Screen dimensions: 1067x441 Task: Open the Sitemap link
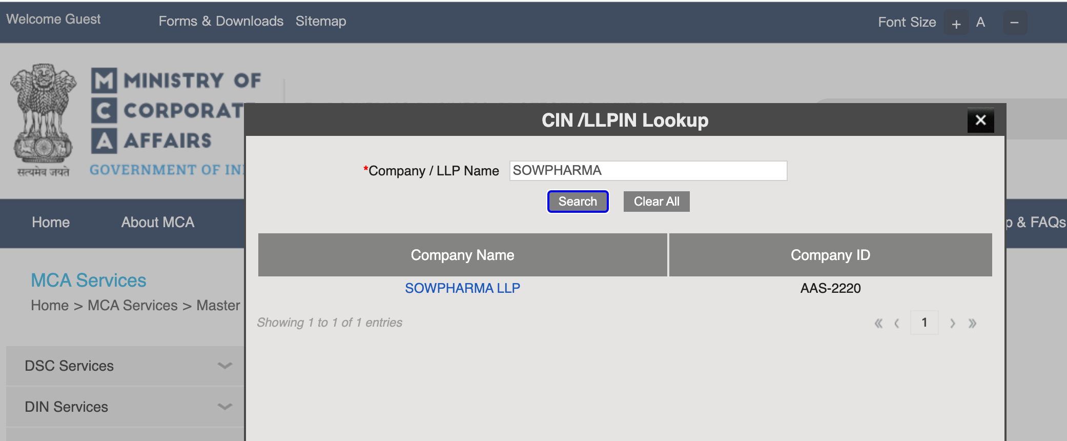pos(321,21)
